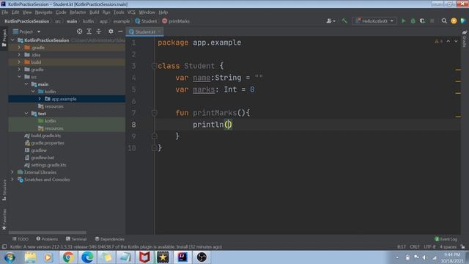Collapse all in the Project panel
Viewport: 469px width, 264px height.
98,32
